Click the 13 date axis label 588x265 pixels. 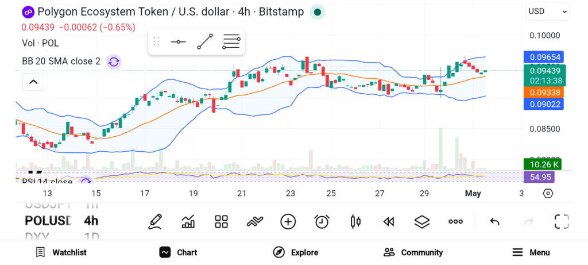click(x=47, y=193)
